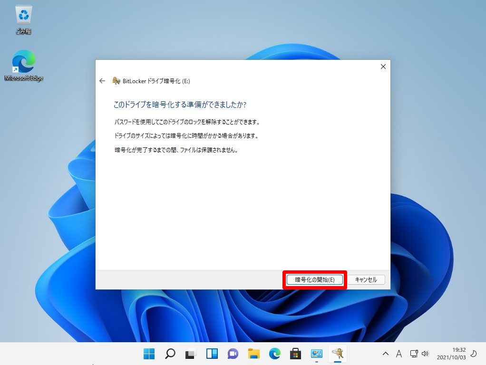
Task: Open the Widgets panel on taskbar
Action: point(212,354)
